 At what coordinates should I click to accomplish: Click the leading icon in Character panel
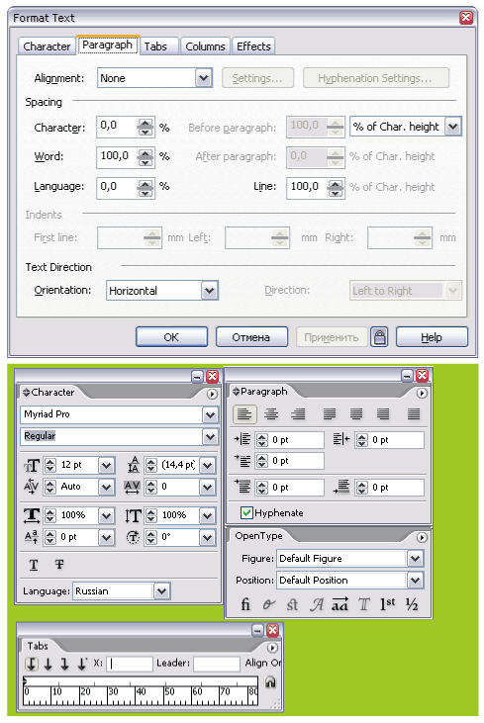click(134, 465)
